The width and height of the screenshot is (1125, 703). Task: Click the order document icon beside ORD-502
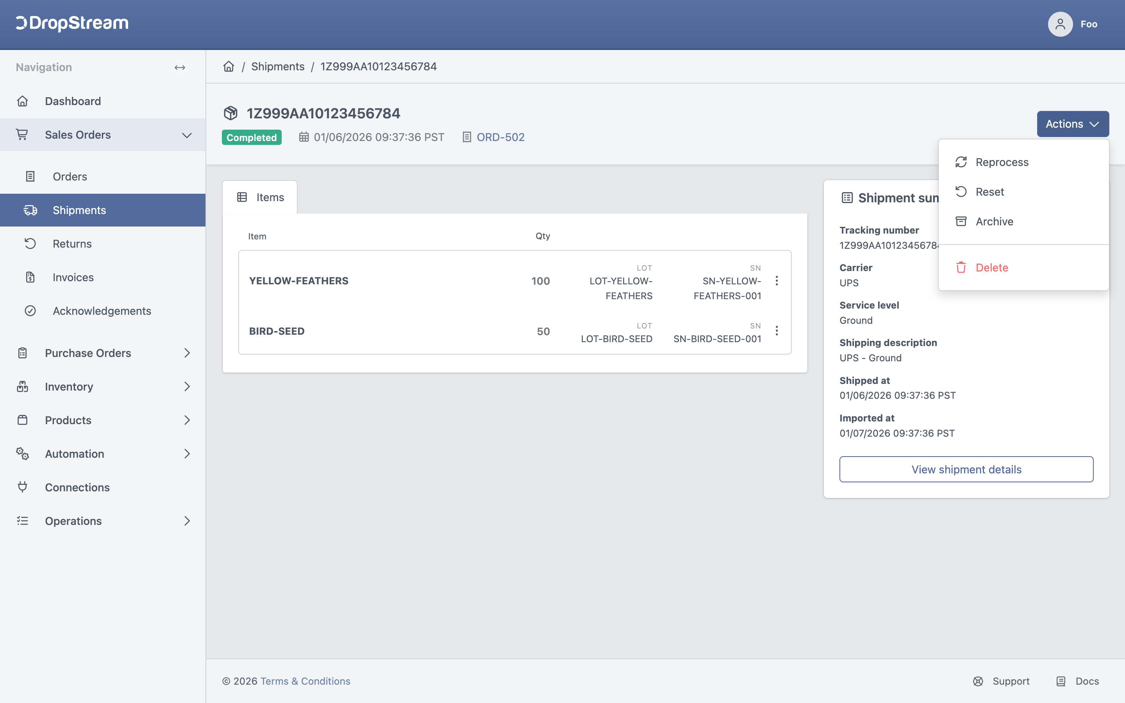(x=467, y=137)
